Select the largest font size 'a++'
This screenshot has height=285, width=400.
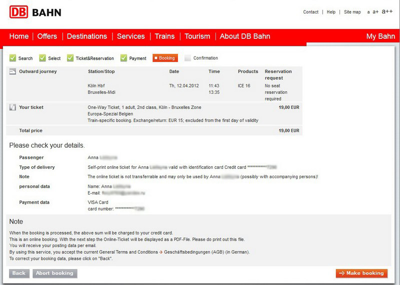[387, 11]
